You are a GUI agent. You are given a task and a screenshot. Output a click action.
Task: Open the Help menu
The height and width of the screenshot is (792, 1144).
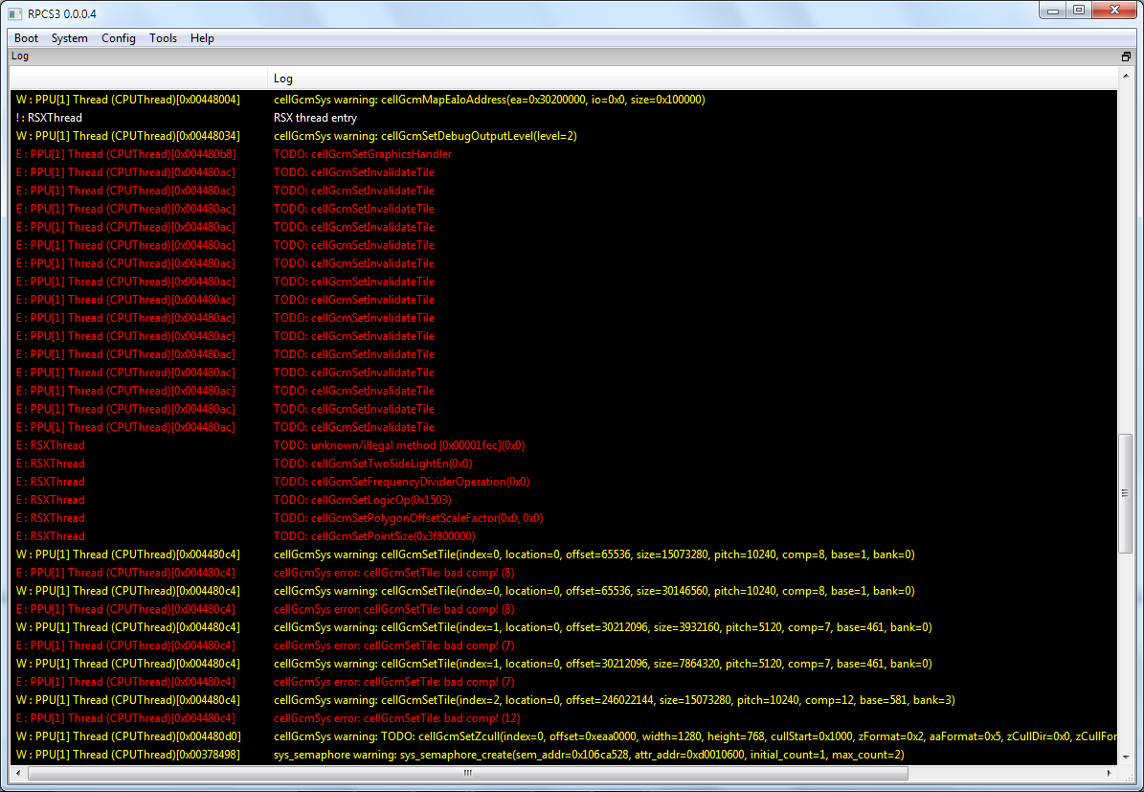(x=202, y=38)
